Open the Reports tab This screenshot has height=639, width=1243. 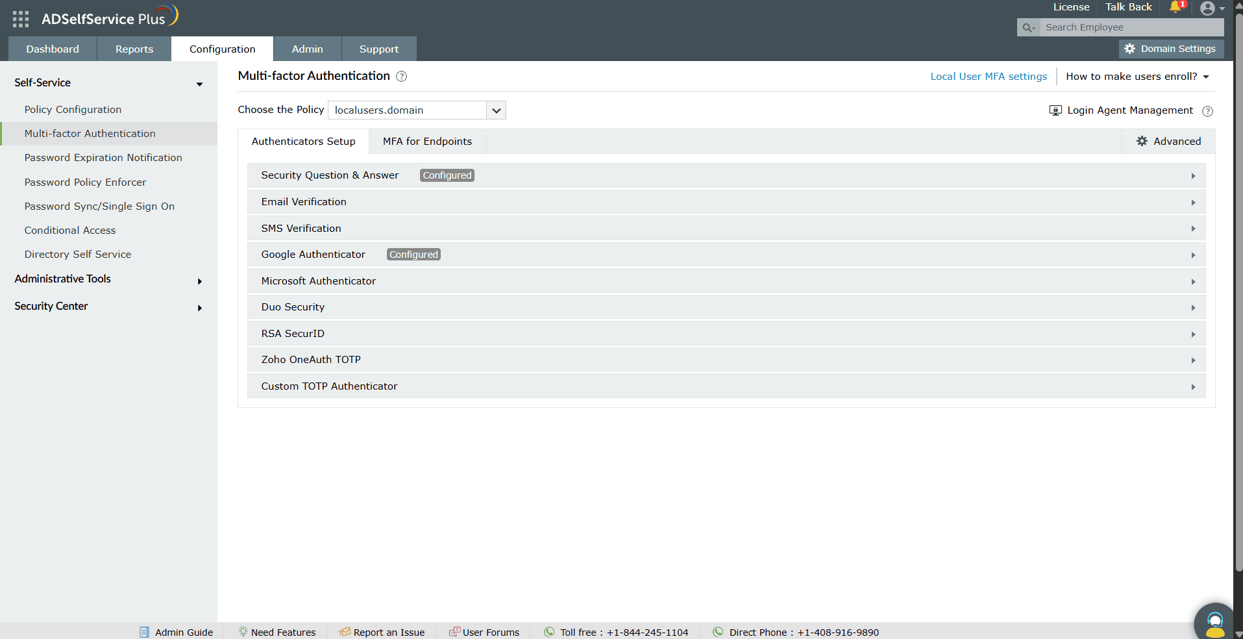coord(134,49)
